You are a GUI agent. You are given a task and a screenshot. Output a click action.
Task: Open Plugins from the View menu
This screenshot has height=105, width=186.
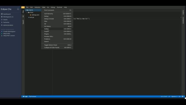[57, 34]
